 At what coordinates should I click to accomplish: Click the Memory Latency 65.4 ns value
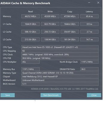tap(89, 16)
